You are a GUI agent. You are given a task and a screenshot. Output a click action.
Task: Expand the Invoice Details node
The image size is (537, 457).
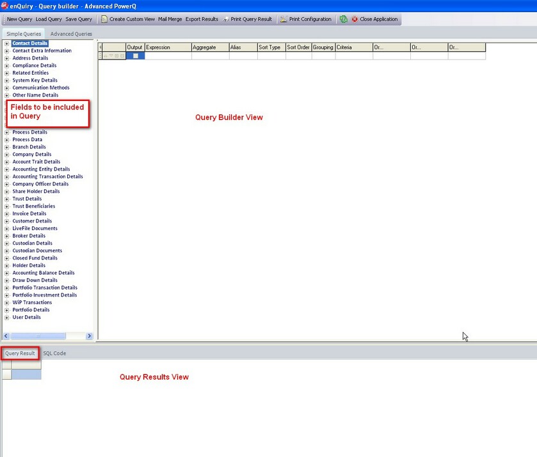coord(6,213)
